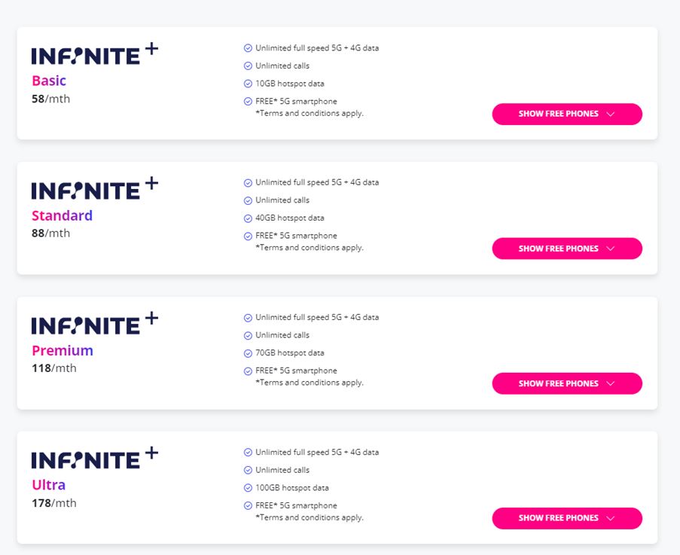Select the Basic plan name label
Screen dimensions: 680x555
(48, 81)
